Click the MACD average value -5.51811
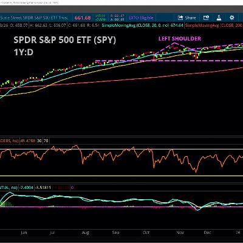The width and height of the screenshot is (243, 243). pos(43,188)
